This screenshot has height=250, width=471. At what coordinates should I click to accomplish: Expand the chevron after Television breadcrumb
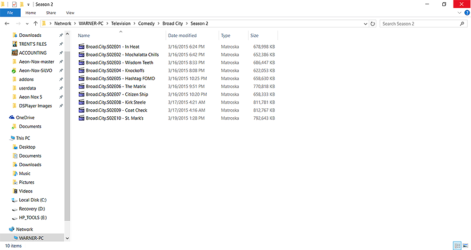point(134,24)
